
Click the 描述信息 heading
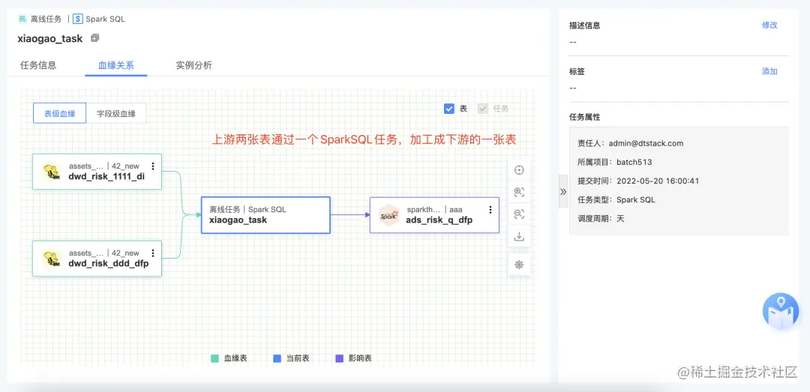pyautogui.click(x=584, y=25)
